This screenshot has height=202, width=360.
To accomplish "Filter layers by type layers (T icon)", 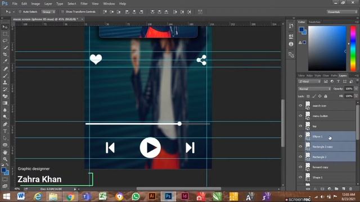I will (338, 81).
